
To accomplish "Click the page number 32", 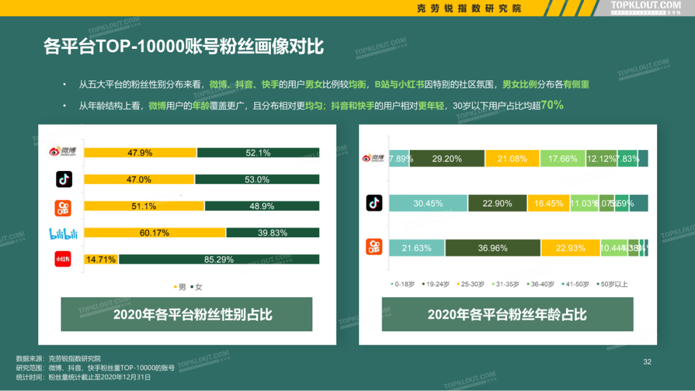I will point(647,362).
